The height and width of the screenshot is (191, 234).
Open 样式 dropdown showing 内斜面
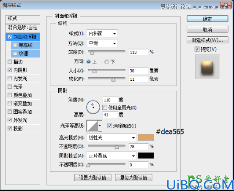pyautogui.click(x=102, y=33)
